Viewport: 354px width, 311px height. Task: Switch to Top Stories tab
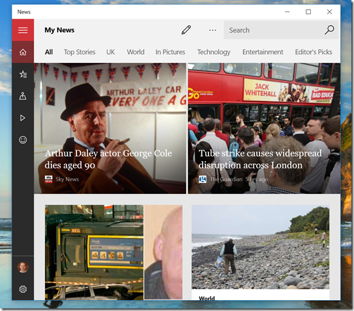pyautogui.click(x=79, y=52)
